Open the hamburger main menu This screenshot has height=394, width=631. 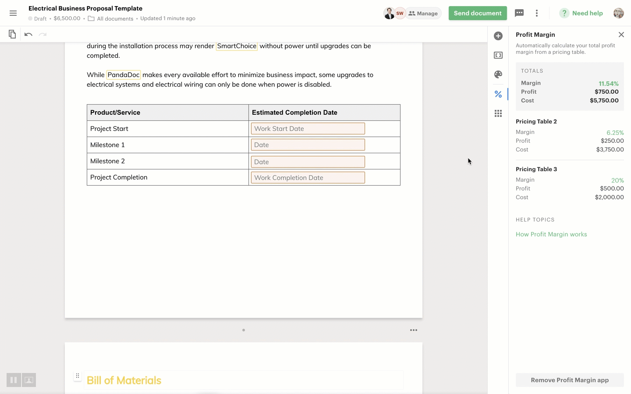(x=13, y=13)
